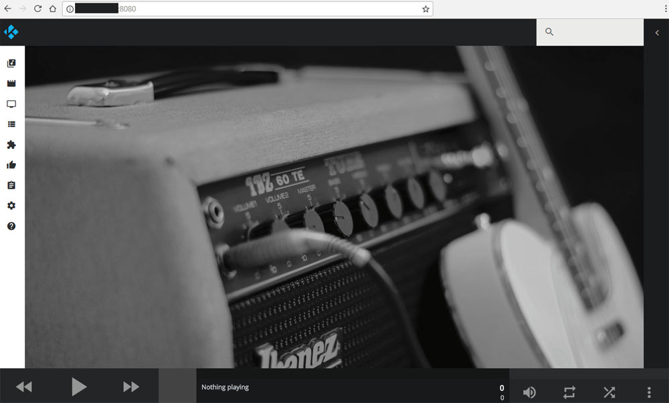Focus the search input field
669x403 pixels.
point(590,32)
